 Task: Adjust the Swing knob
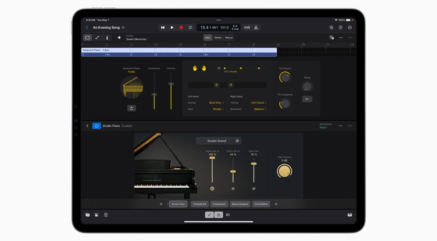307,87
